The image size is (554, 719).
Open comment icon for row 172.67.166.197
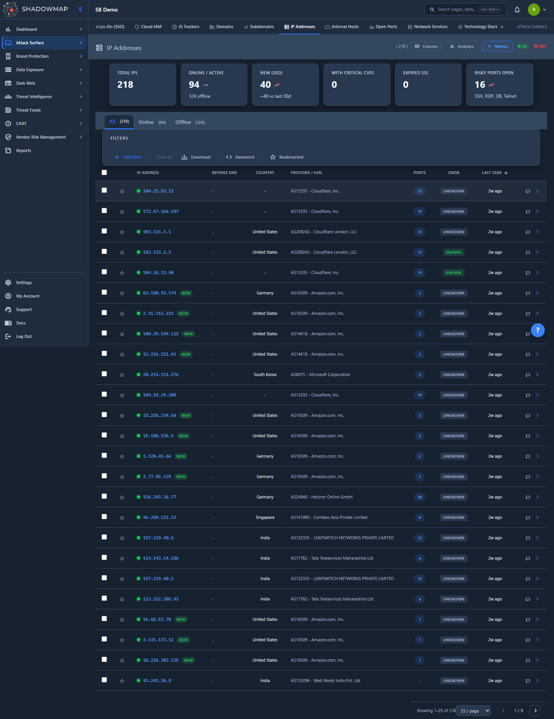528,212
